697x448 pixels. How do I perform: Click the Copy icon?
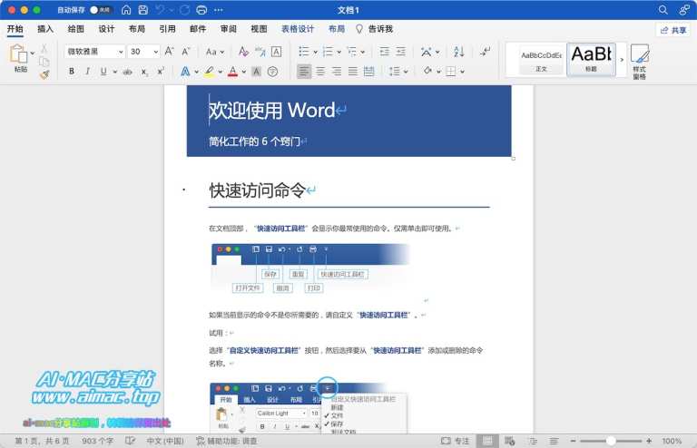click(44, 62)
